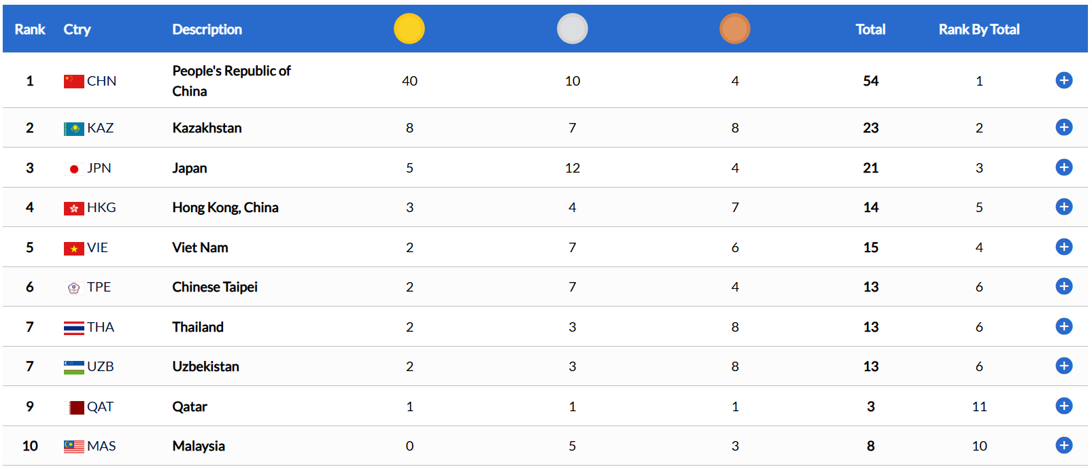Show Thailand row details with plus button
This screenshot has width=1092, height=469.
pos(1063,326)
